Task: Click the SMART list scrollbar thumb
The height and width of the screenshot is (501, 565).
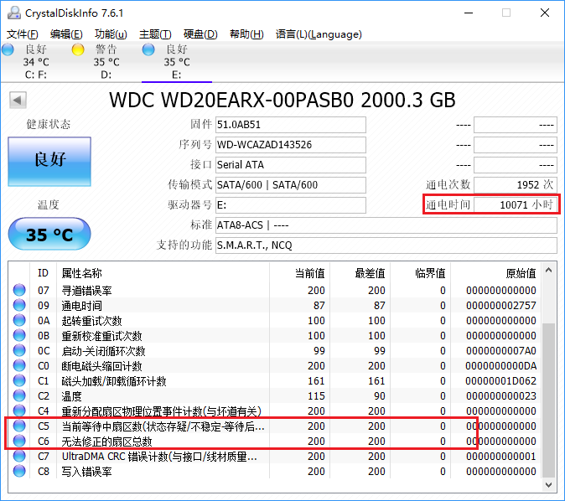Action: click(549, 400)
